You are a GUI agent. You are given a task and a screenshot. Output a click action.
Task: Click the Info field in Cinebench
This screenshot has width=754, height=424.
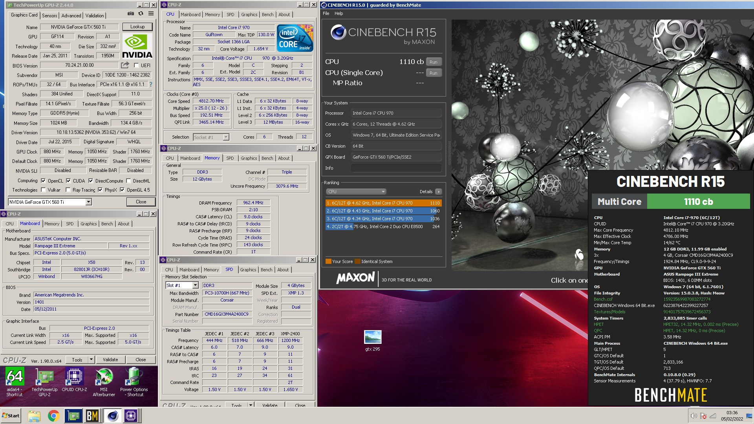click(396, 168)
